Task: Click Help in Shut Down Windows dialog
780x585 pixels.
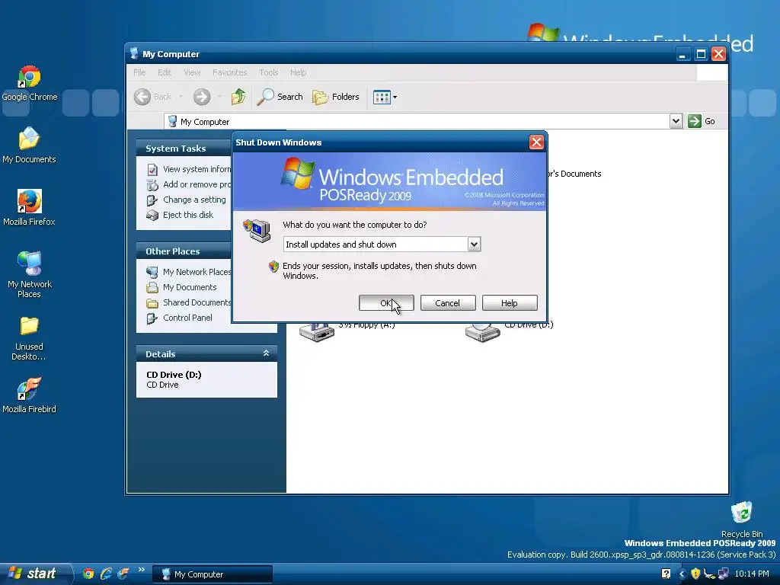Action: tap(510, 303)
